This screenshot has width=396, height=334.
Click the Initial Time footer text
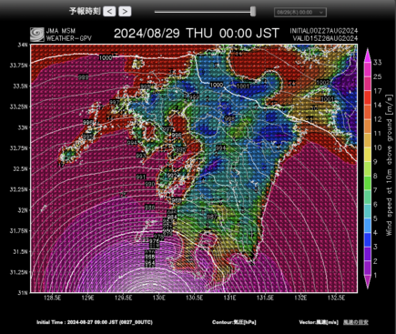tap(95, 322)
